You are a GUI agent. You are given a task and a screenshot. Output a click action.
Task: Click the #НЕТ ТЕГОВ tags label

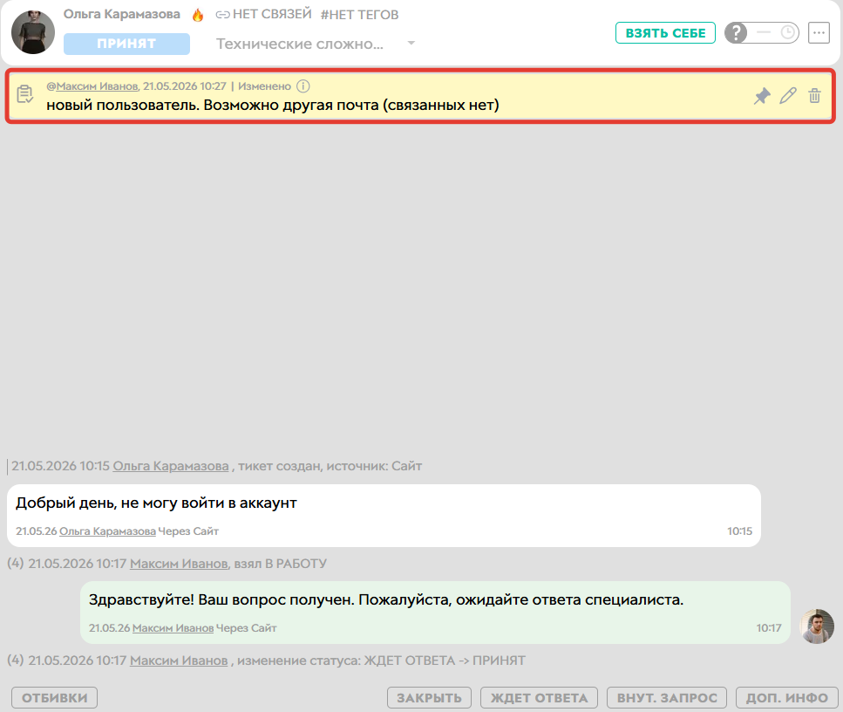tap(360, 15)
